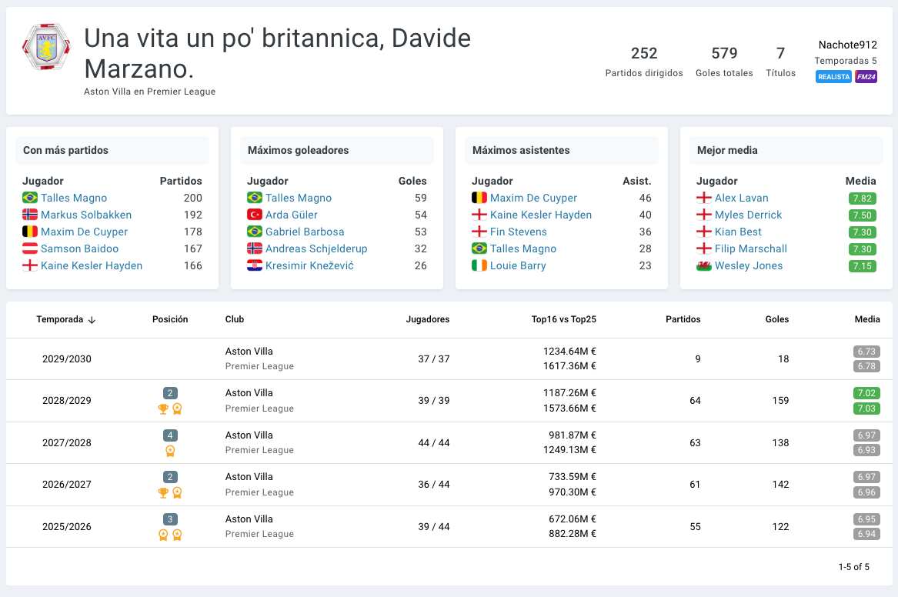Select the 2025/2026 season cell
Viewport: 898px width, 597px height.
point(67,526)
